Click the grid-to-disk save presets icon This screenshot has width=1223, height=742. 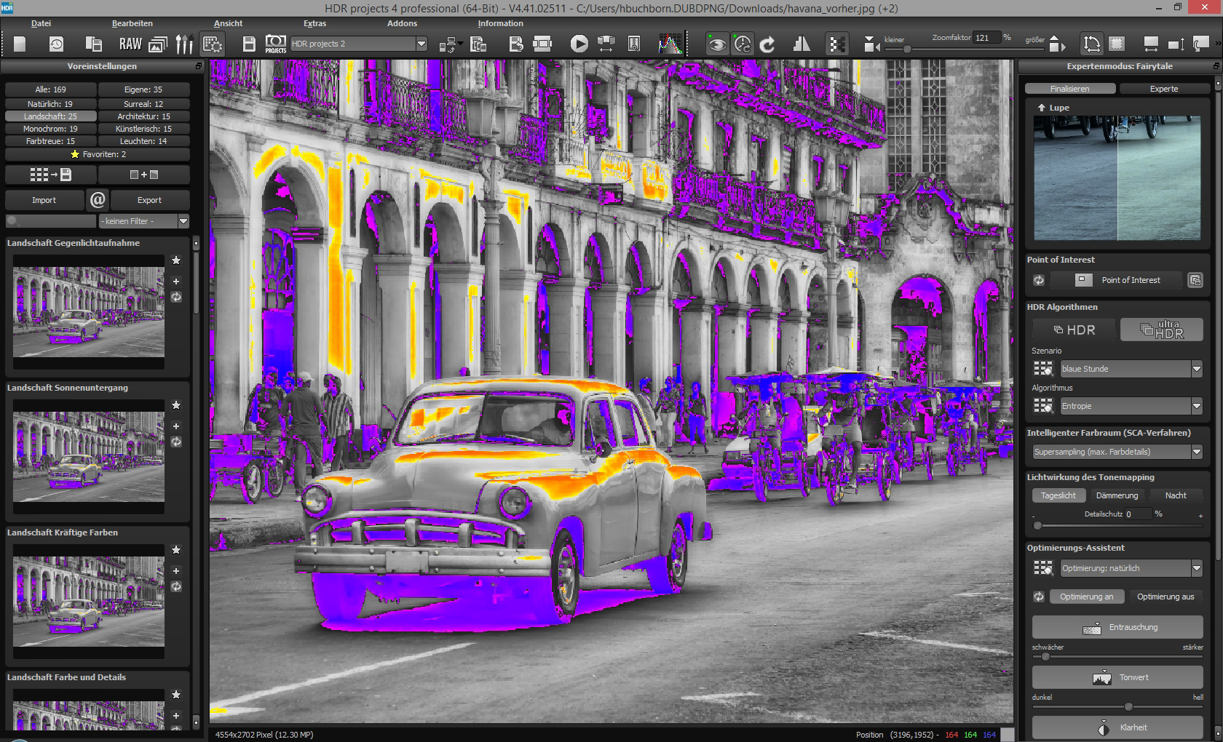(x=50, y=175)
